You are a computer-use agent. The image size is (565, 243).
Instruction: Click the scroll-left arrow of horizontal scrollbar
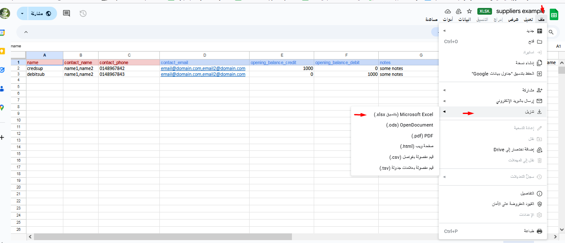[30, 237]
